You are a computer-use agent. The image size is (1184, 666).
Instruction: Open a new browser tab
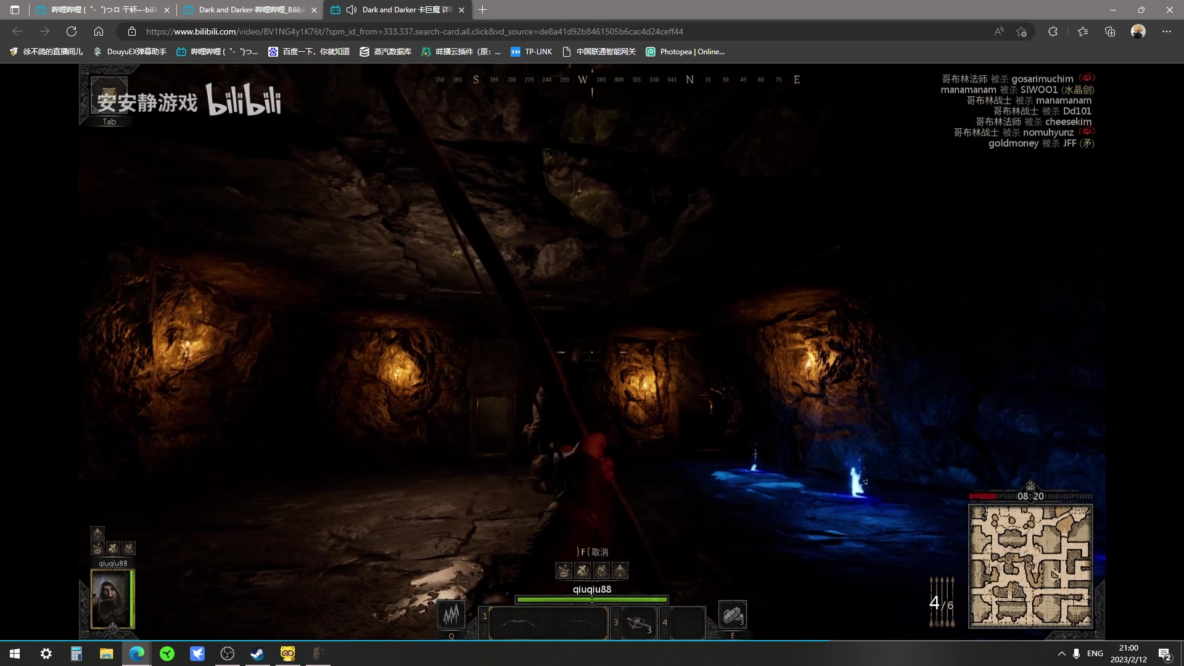(x=482, y=10)
